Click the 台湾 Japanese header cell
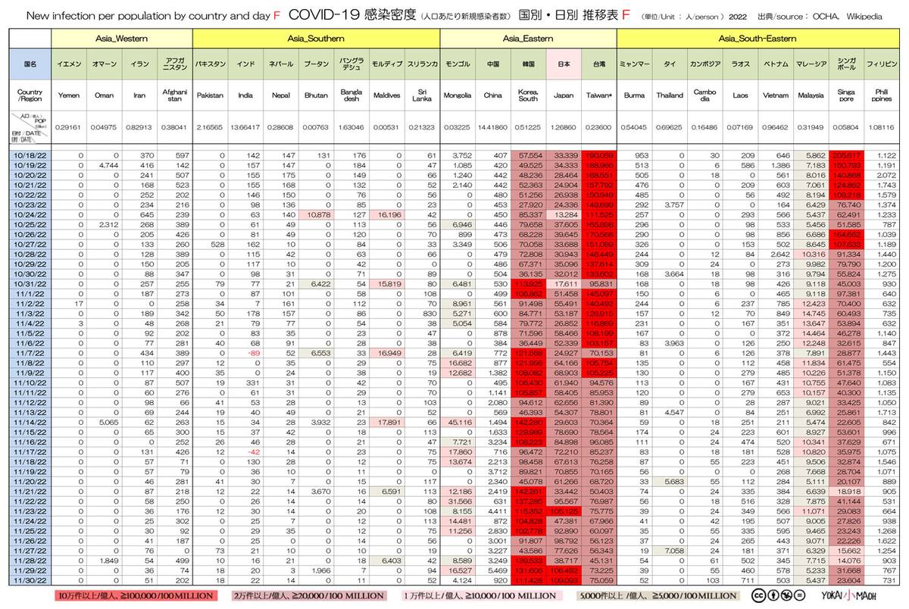Screen dimensions: 909x609 click(x=598, y=66)
